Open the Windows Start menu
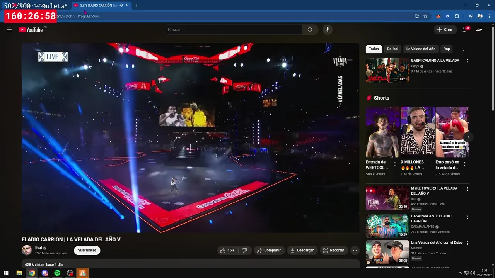Image resolution: width=495 pixels, height=278 pixels. (6, 273)
